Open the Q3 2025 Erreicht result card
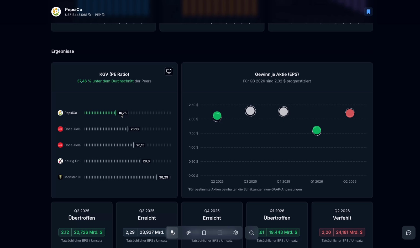Image resolution: width=420 pixels, height=248 pixels. point(147,225)
